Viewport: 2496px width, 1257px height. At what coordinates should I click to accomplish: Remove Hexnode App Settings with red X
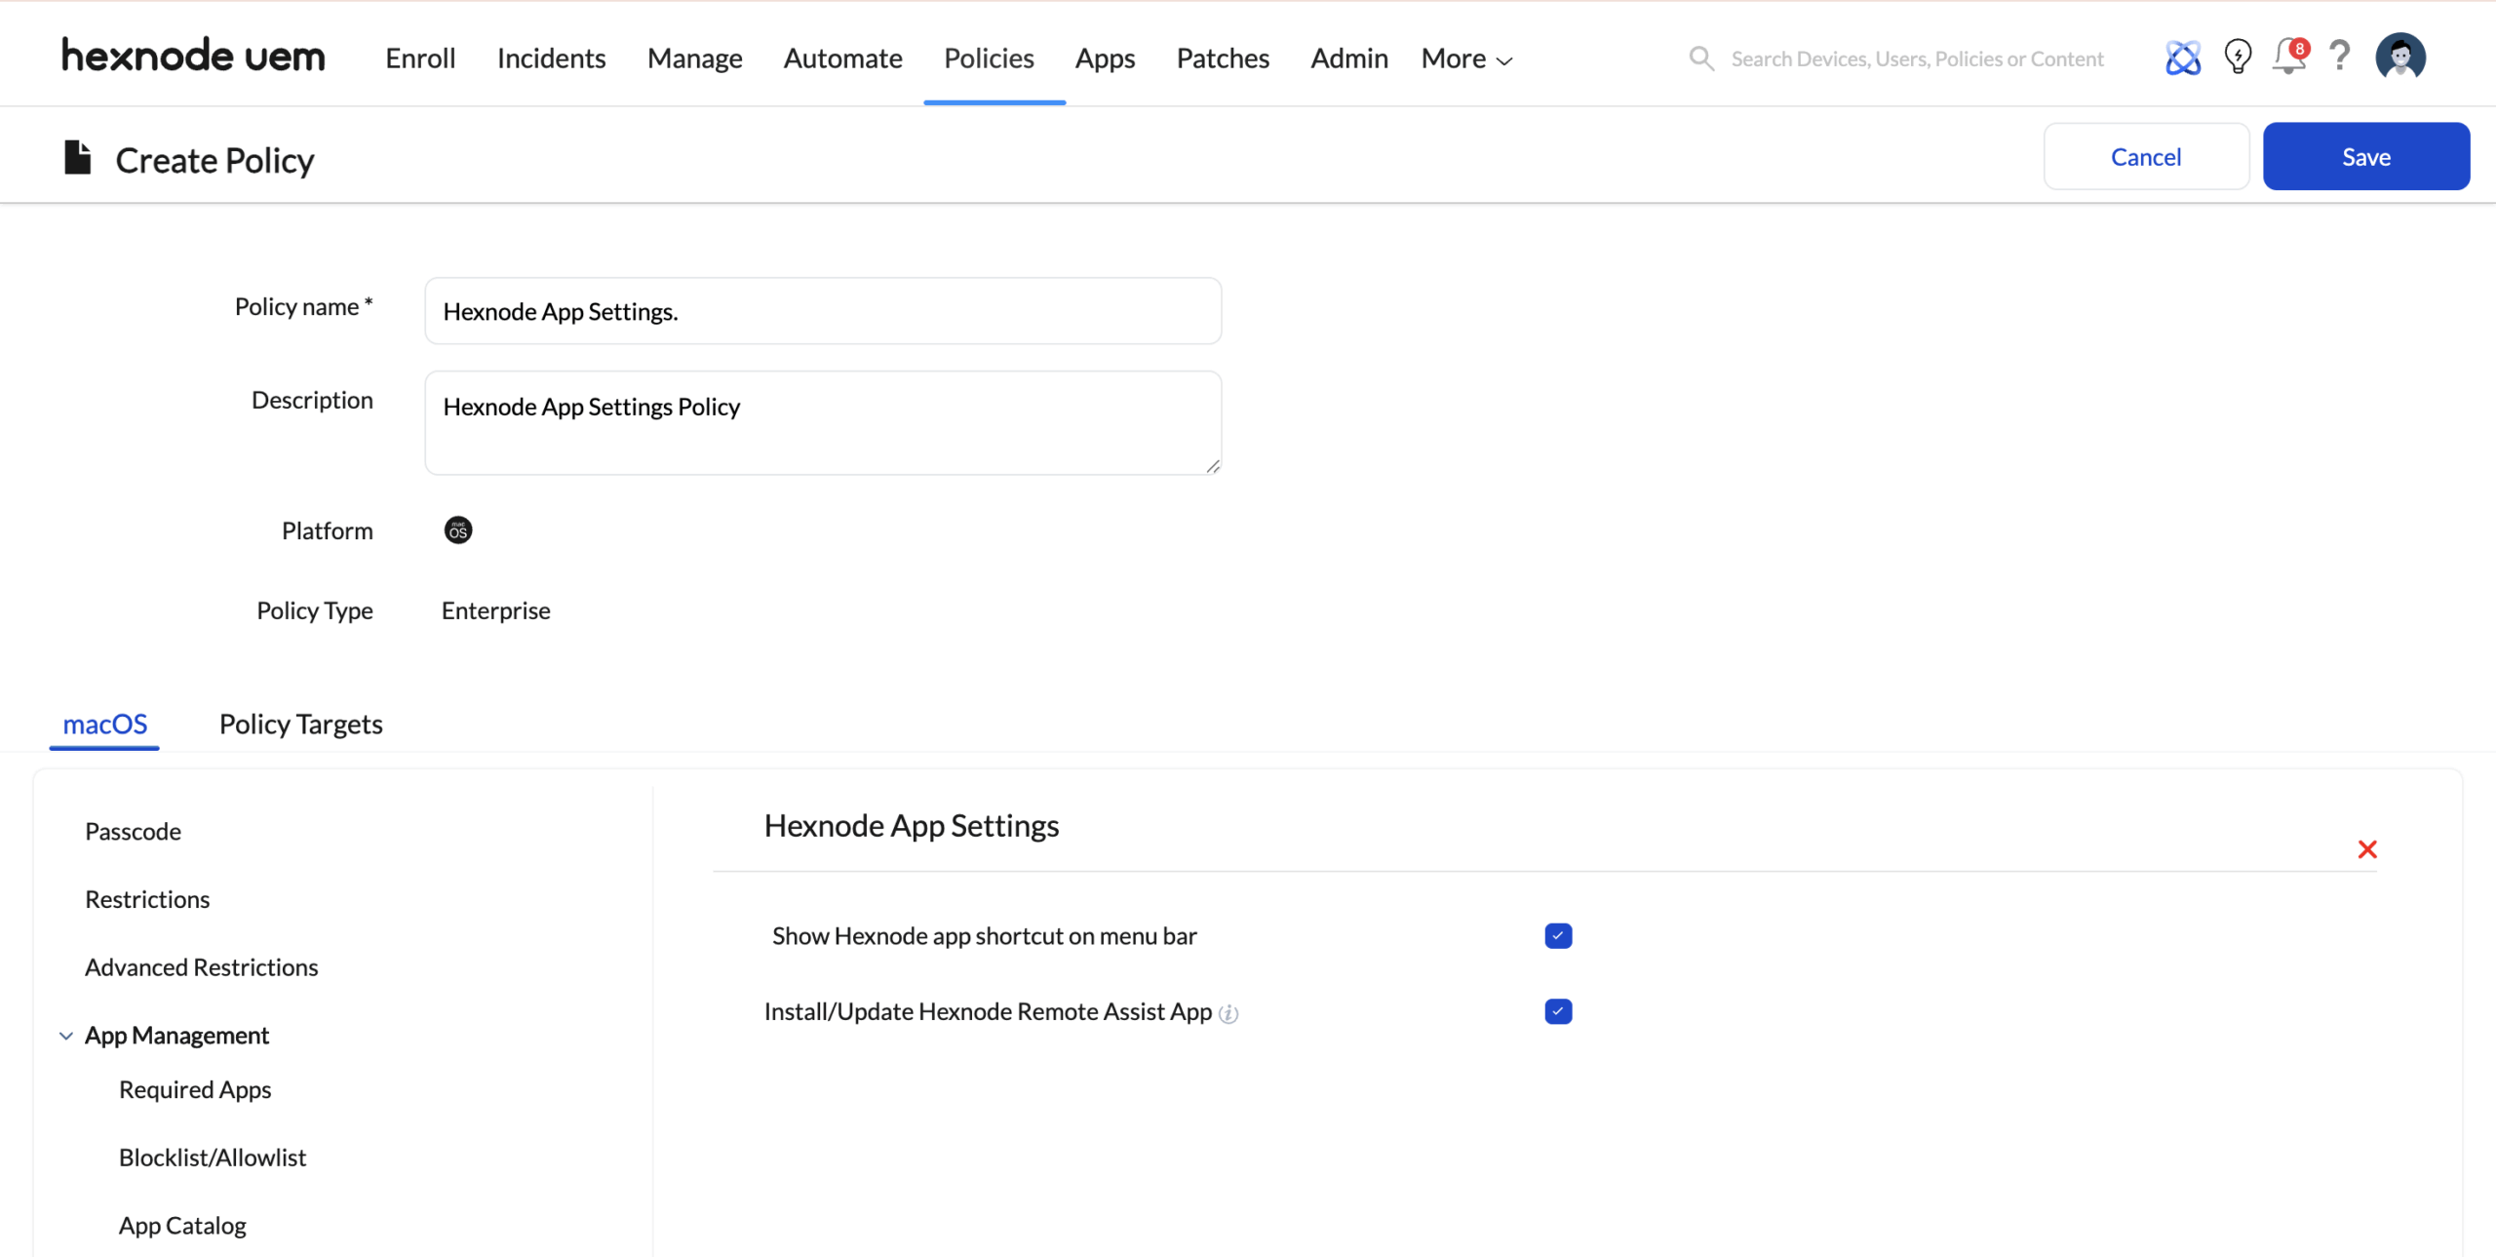coord(2366,849)
